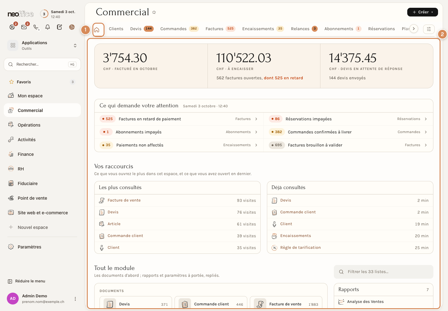448x311 pixels.
Task: Open Mon espace in sidebar
Action: [x=42, y=96]
